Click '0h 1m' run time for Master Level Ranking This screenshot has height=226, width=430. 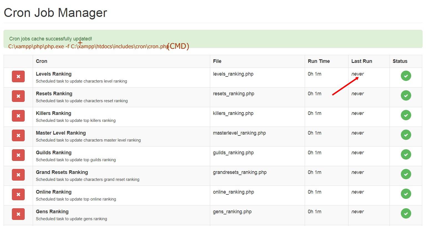click(x=315, y=133)
